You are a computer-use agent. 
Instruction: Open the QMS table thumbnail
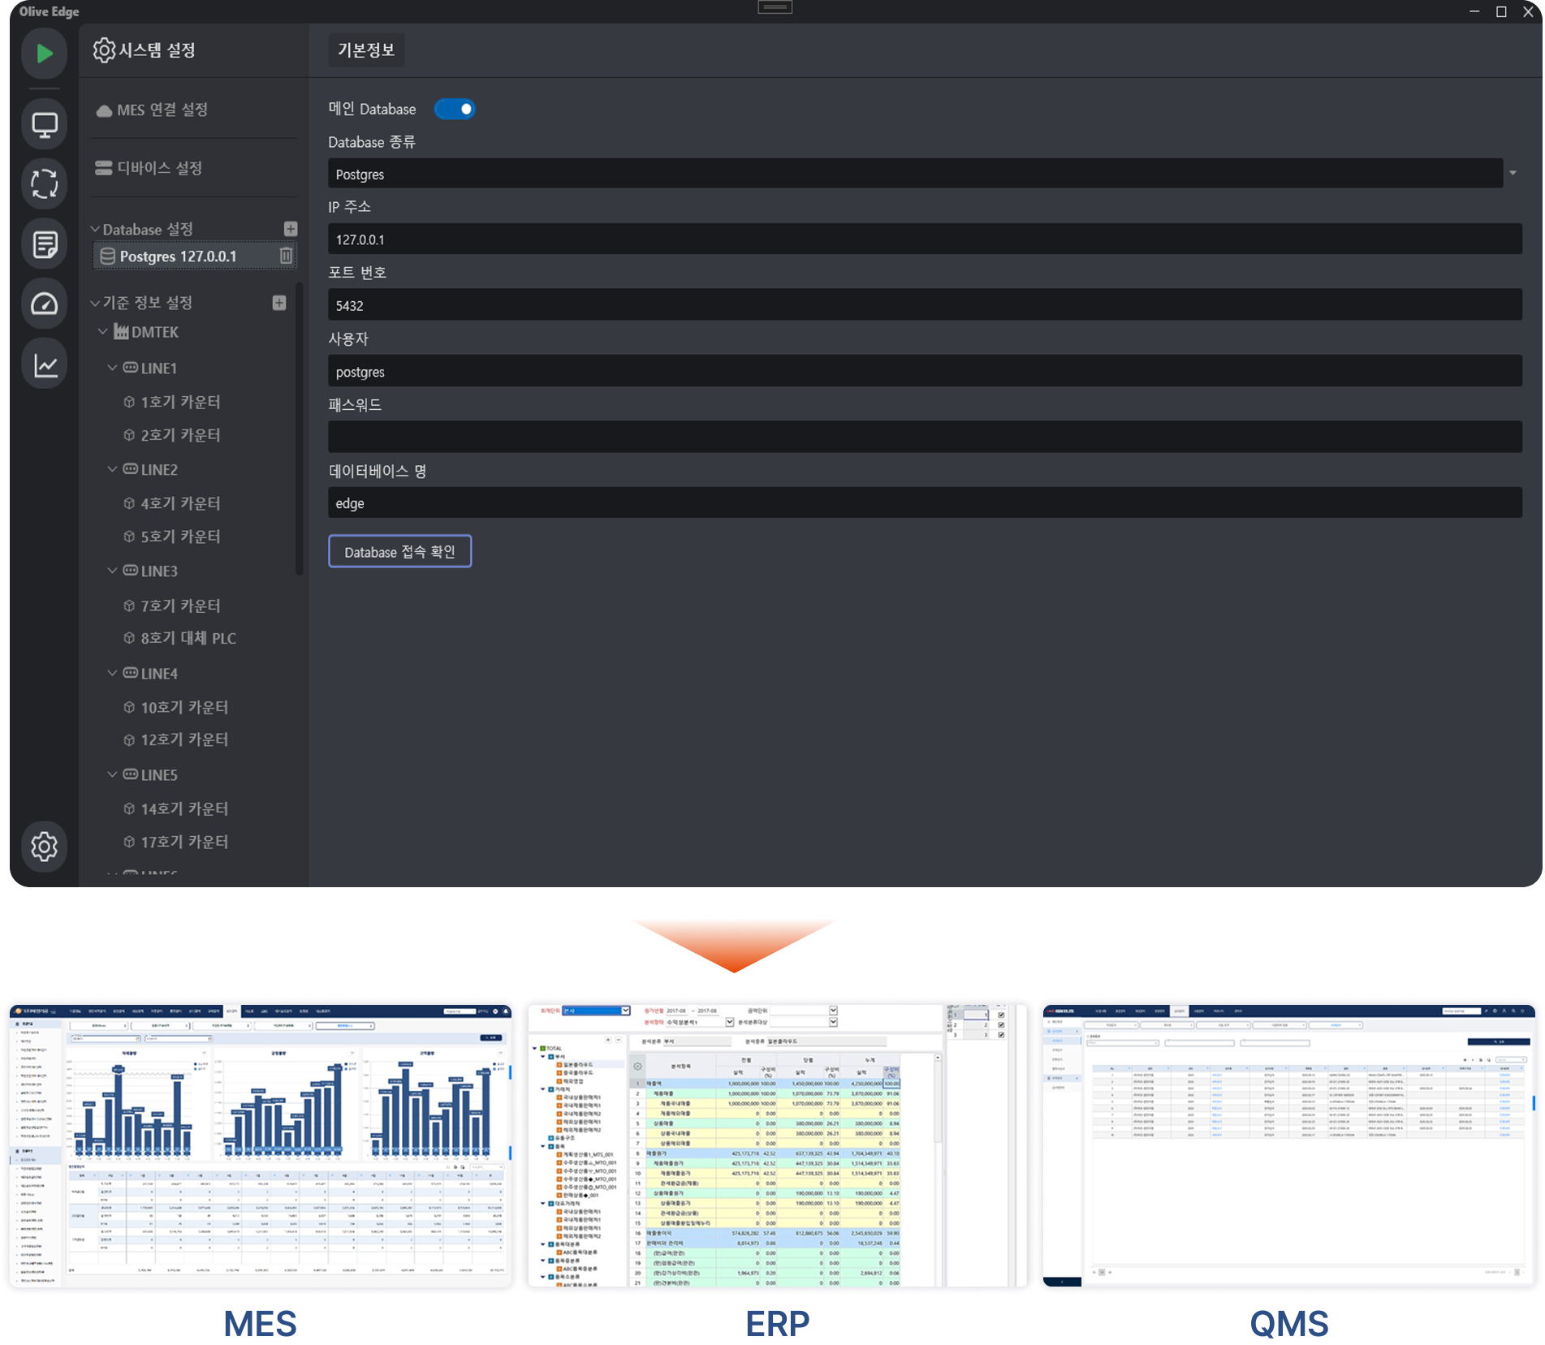pyautogui.click(x=1288, y=1146)
